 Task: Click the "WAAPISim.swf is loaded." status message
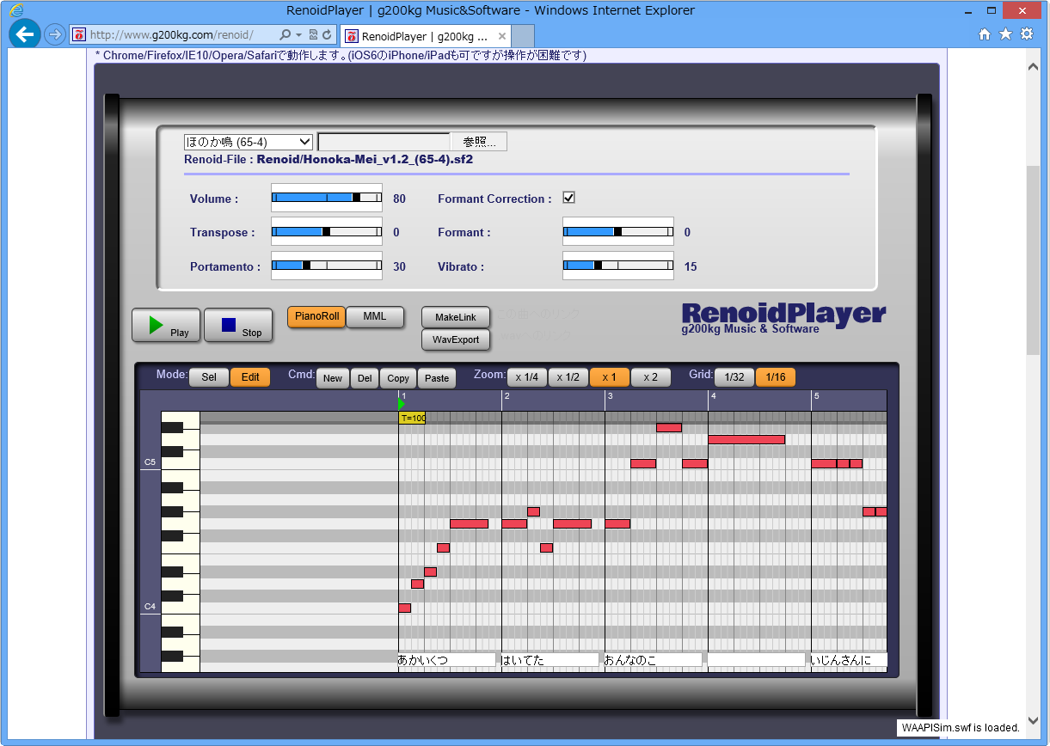point(961,728)
